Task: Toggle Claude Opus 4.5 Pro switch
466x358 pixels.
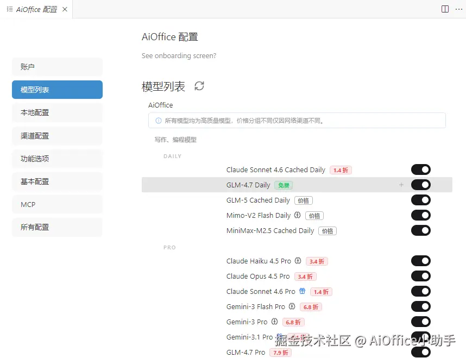Action: (421, 276)
